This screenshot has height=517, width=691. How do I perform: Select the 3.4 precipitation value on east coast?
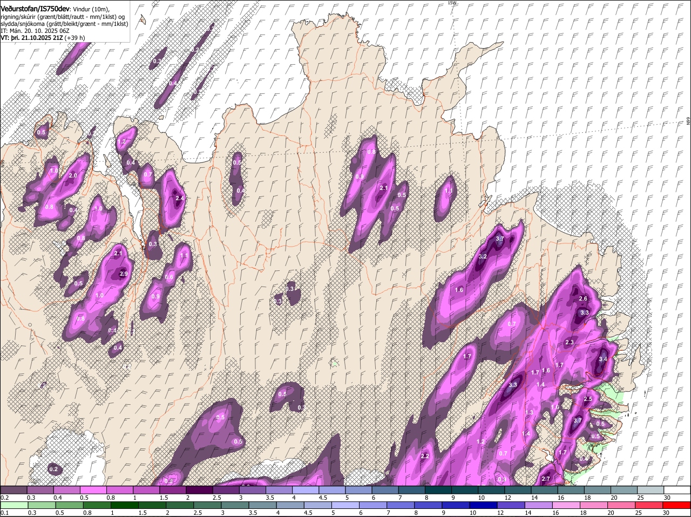603,359
